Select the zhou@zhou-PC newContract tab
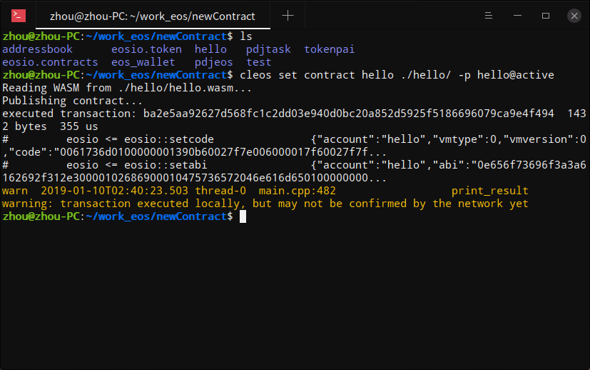This screenshot has height=370, width=590. 153,16
